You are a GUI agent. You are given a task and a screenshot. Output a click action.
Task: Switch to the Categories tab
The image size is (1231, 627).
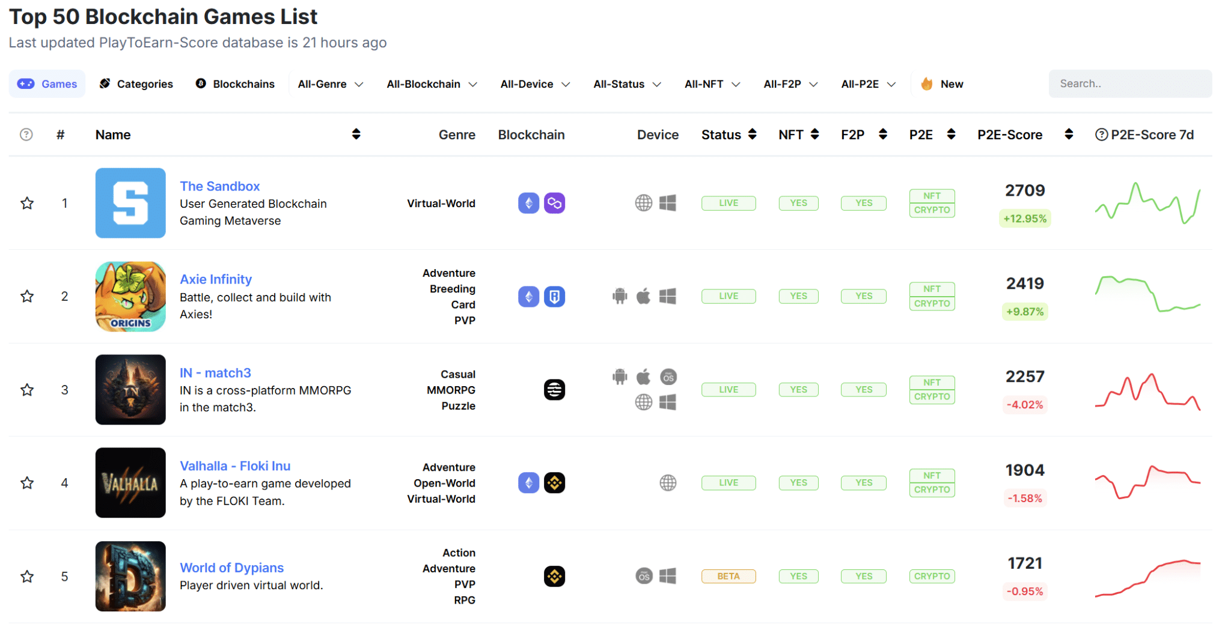point(136,83)
